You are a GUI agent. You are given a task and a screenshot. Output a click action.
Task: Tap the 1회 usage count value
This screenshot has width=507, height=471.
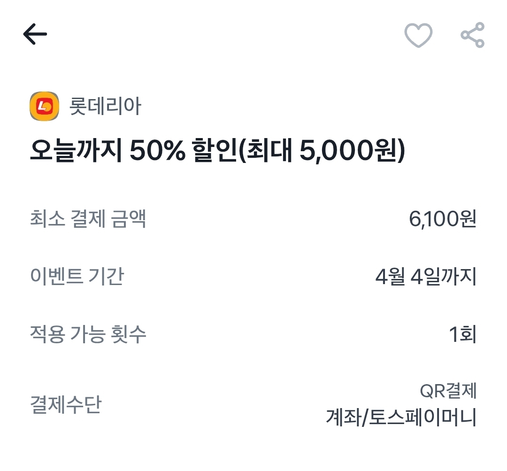coord(462,334)
